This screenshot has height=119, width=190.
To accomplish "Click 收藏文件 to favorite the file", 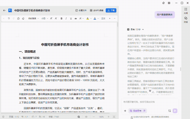I will [81, 10].
